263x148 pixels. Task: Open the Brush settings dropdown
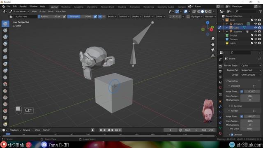pyautogui.click(x=112, y=16)
